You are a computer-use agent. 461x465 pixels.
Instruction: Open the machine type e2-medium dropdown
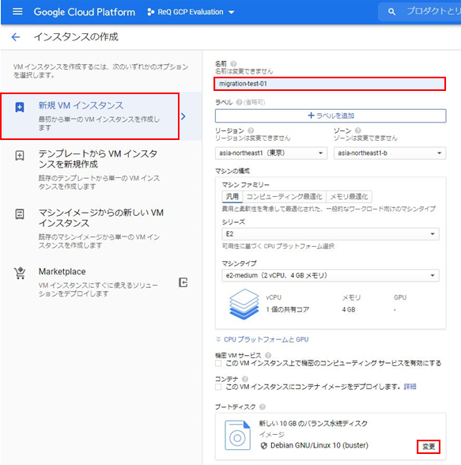(331, 275)
